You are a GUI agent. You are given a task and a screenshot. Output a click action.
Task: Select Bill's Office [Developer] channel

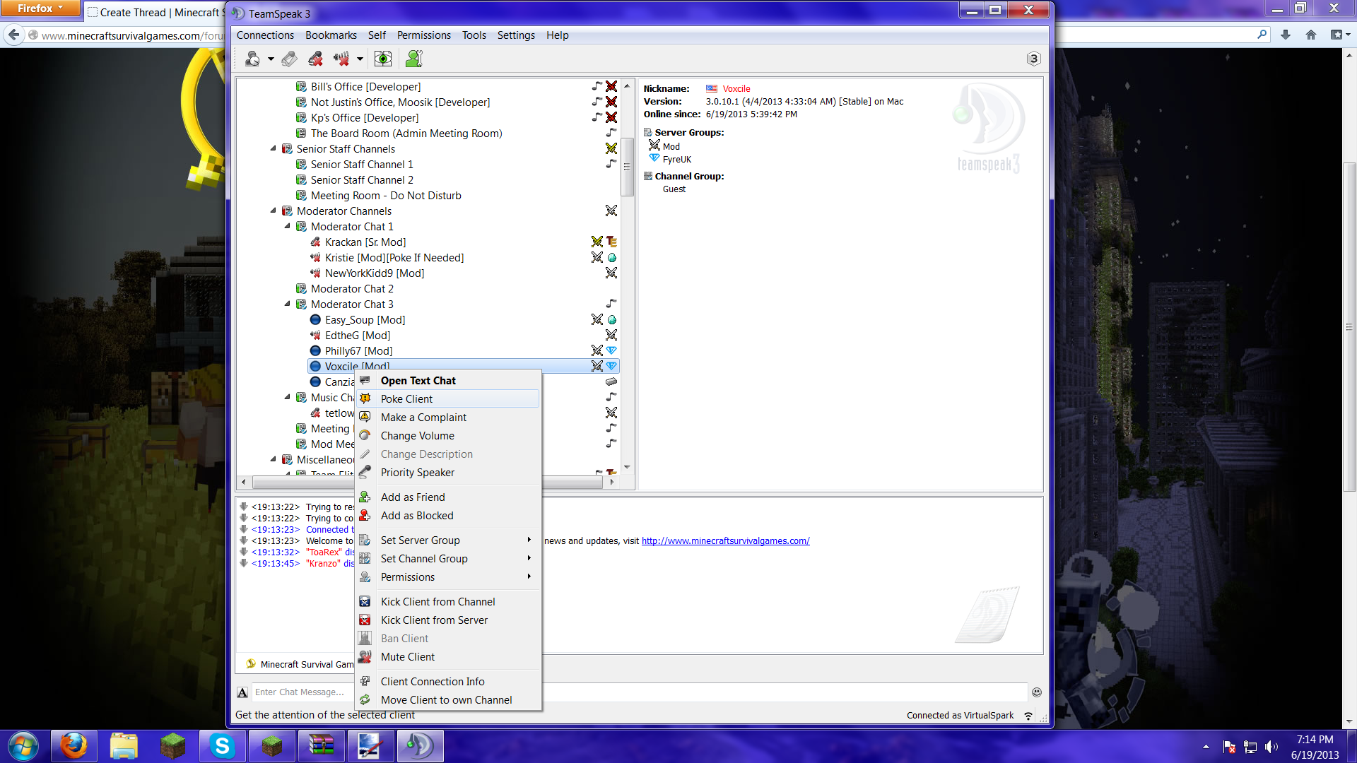[x=365, y=87]
